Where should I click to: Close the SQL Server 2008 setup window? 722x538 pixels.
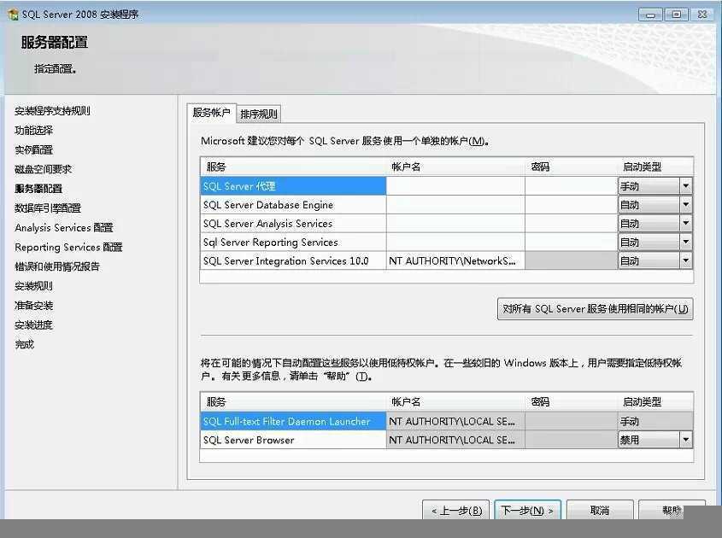coord(702,15)
